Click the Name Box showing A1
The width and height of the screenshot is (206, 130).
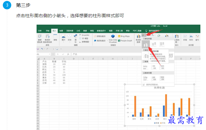tap(43, 54)
